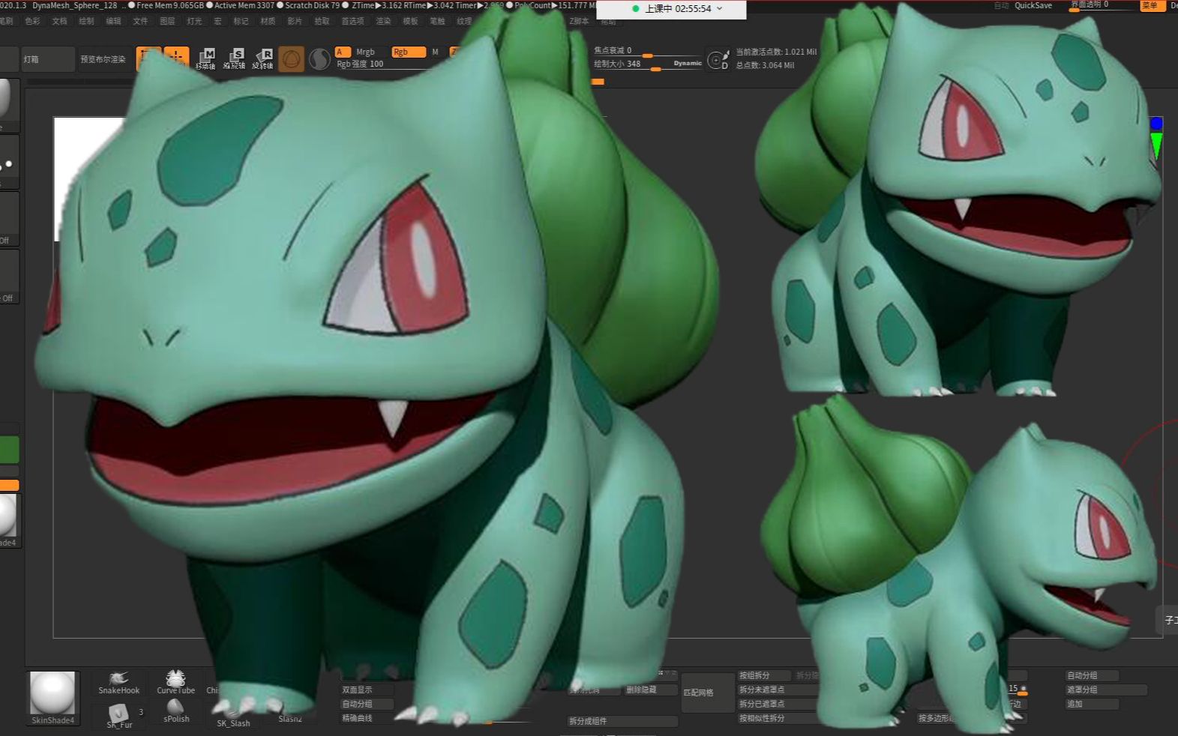Screen dimensions: 1178x736
Task: Click the 总点数 3.064 Mil readout
Action: 765,66
